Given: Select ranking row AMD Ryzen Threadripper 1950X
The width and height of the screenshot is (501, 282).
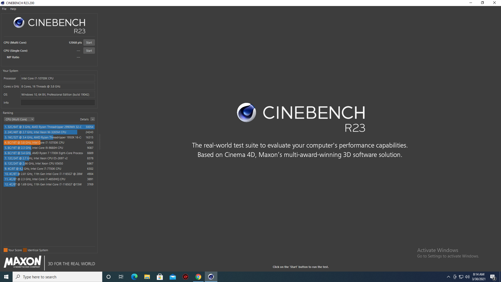Looking at the screenshot, I should click(49, 137).
